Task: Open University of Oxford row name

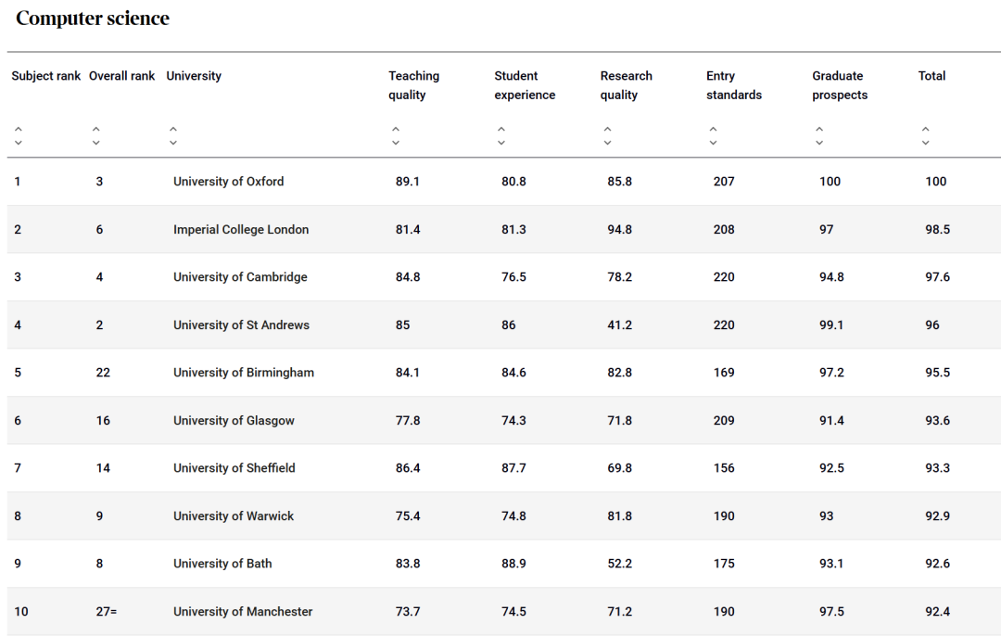Action: [229, 182]
